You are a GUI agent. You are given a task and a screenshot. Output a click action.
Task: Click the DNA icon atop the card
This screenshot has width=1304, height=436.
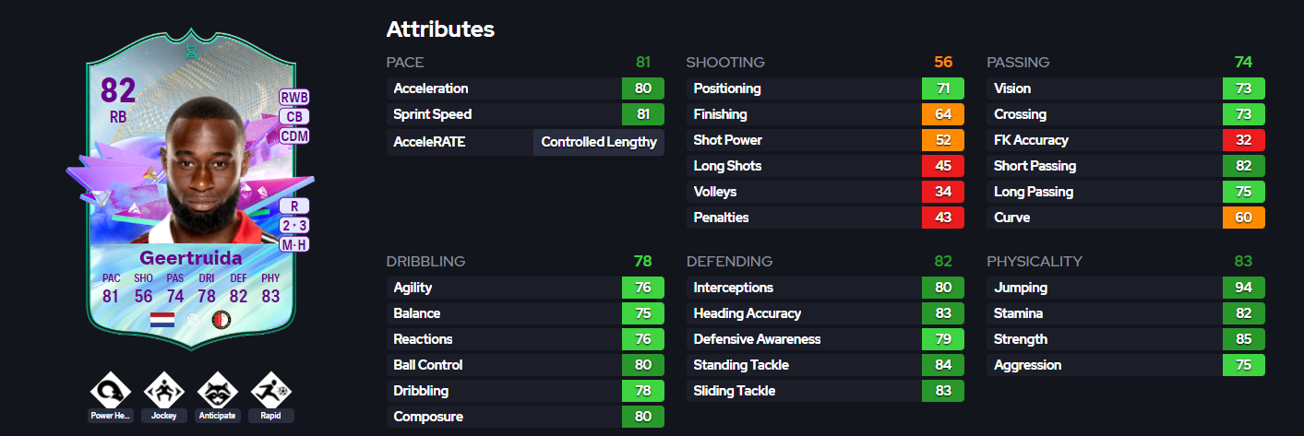pos(192,51)
